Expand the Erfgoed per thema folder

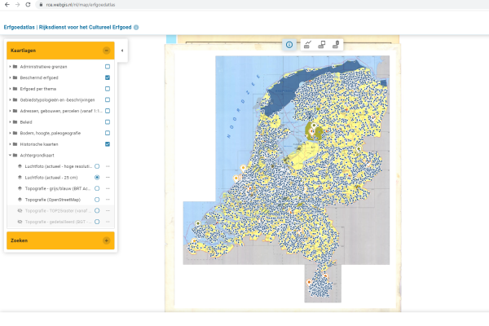[x=10, y=88]
